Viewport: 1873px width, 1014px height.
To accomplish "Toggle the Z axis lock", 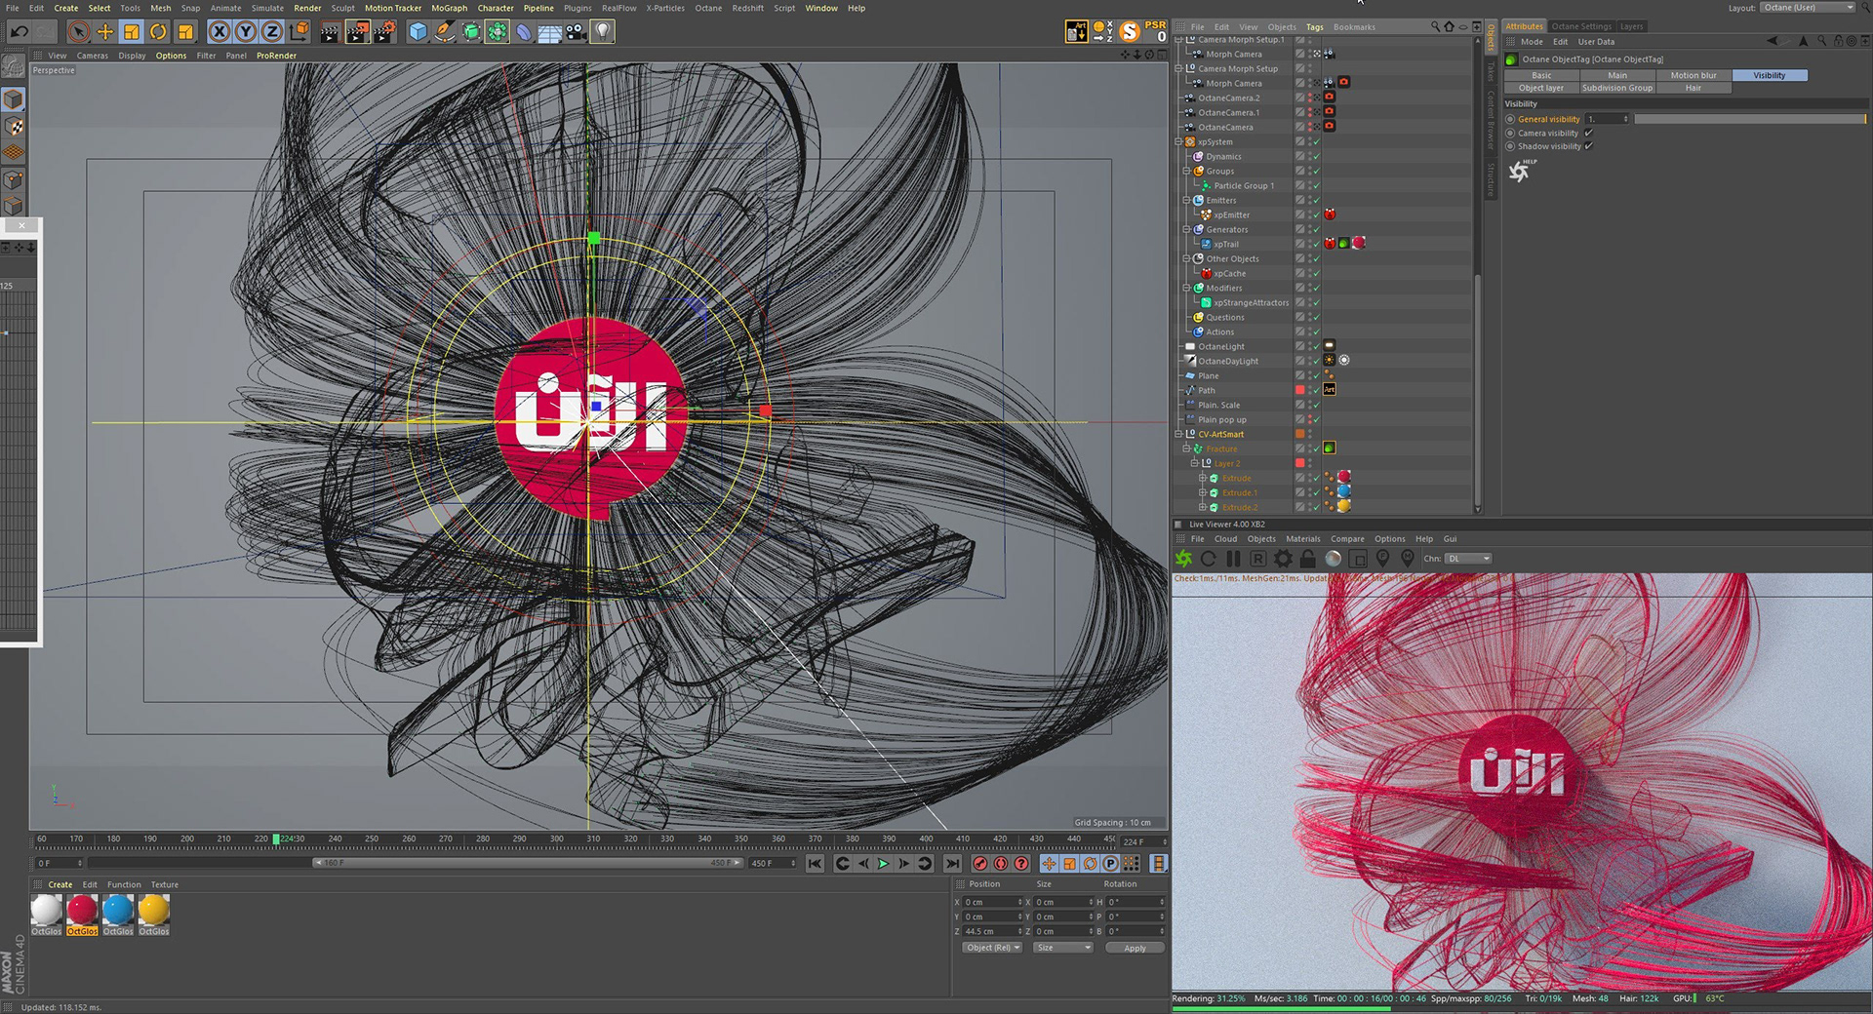I will pyautogui.click(x=272, y=32).
